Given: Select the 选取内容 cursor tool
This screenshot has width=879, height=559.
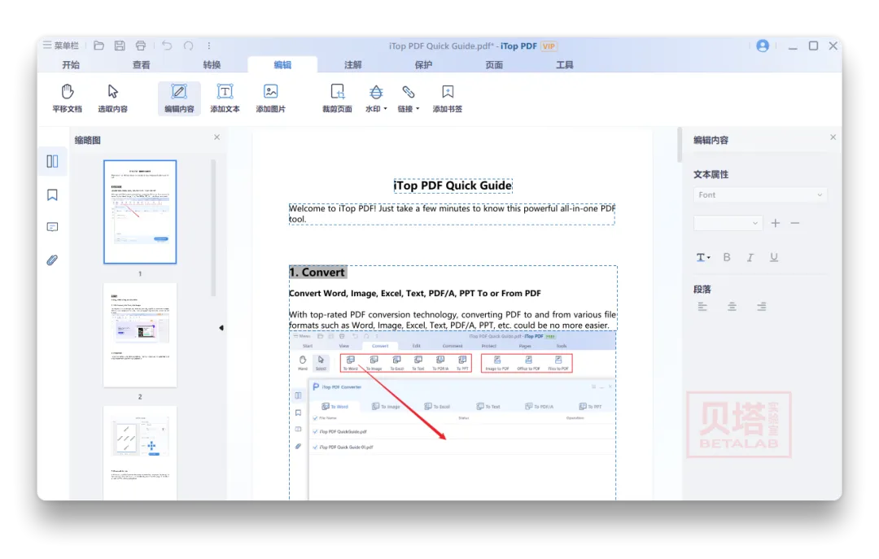Looking at the screenshot, I should tap(112, 98).
